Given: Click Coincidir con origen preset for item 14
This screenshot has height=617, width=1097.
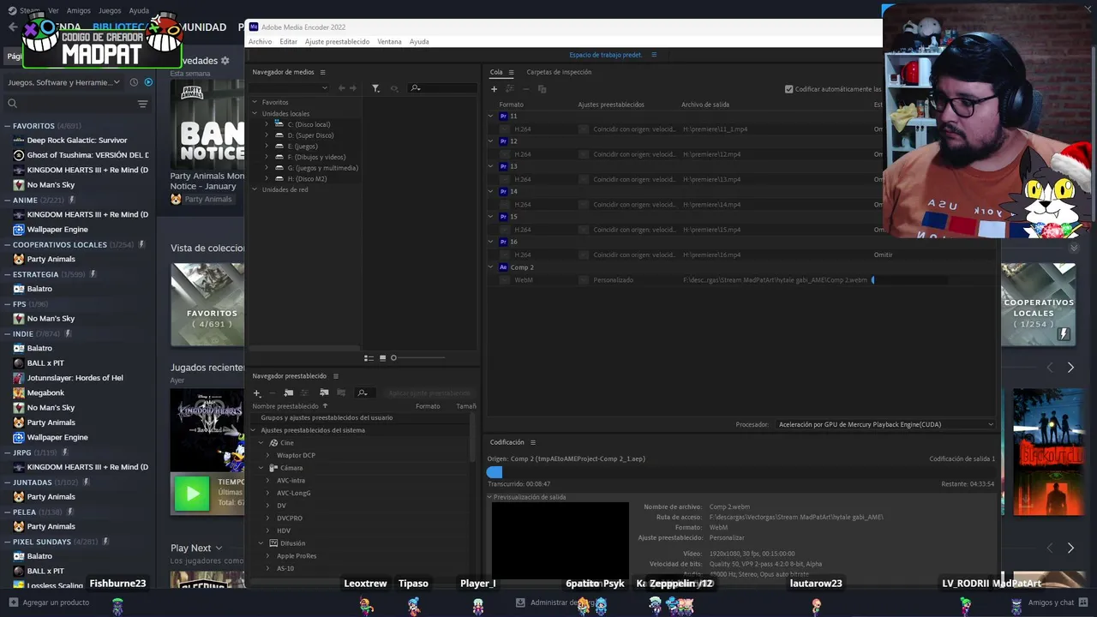Looking at the screenshot, I should point(634,205).
